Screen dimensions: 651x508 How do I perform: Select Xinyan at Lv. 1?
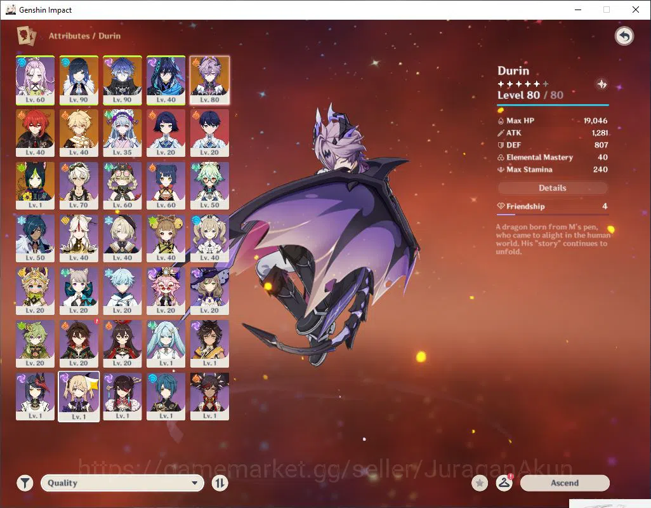click(209, 397)
